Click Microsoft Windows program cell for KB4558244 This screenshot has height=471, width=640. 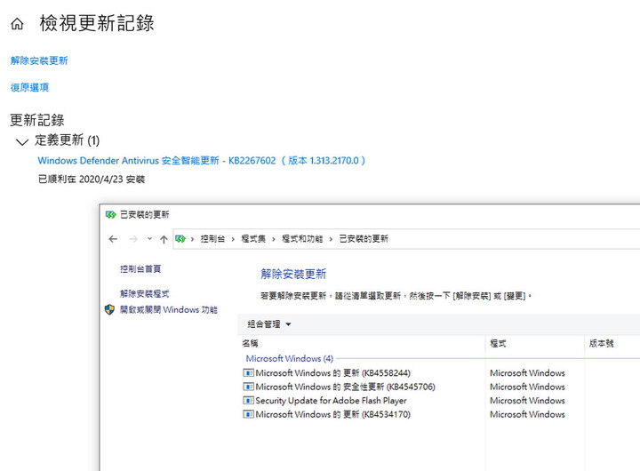tap(527, 373)
